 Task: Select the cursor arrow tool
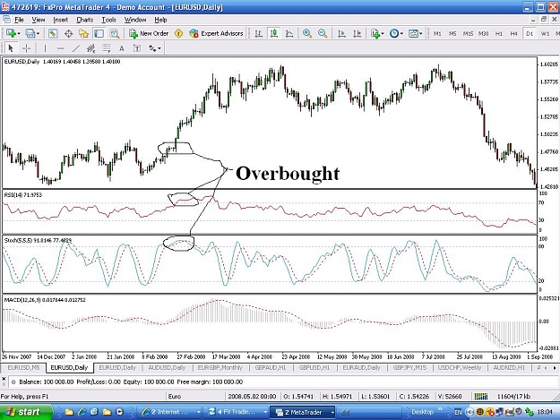click(x=11, y=47)
